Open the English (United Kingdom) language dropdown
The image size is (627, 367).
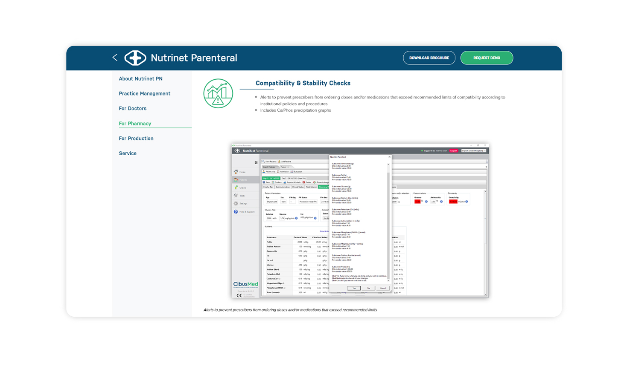(473, 150)
